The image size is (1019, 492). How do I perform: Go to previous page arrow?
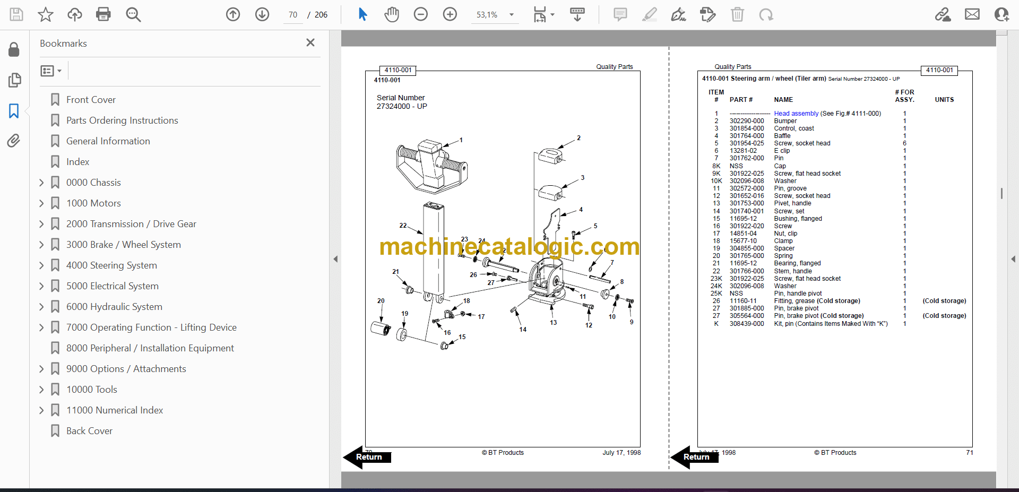pos(233,14)
